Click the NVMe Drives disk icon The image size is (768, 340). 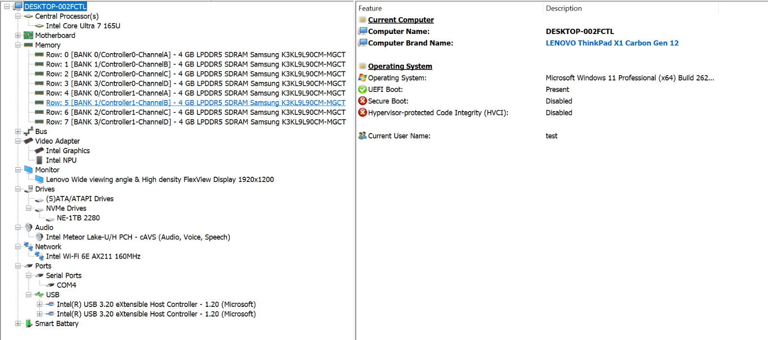(39, 209)
